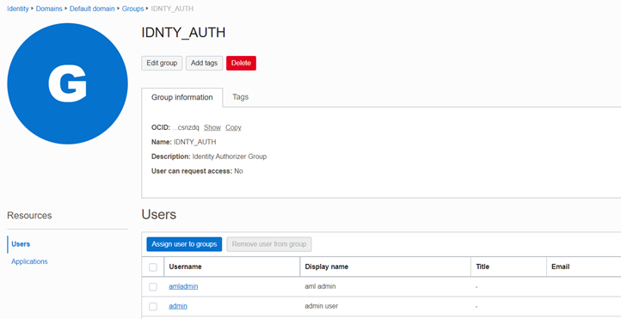Open the admin username link
621x319 pixels.
pos(178,306)
